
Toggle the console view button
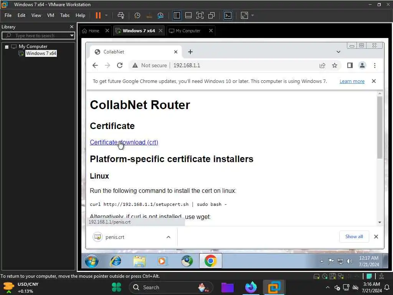(228, 15)
